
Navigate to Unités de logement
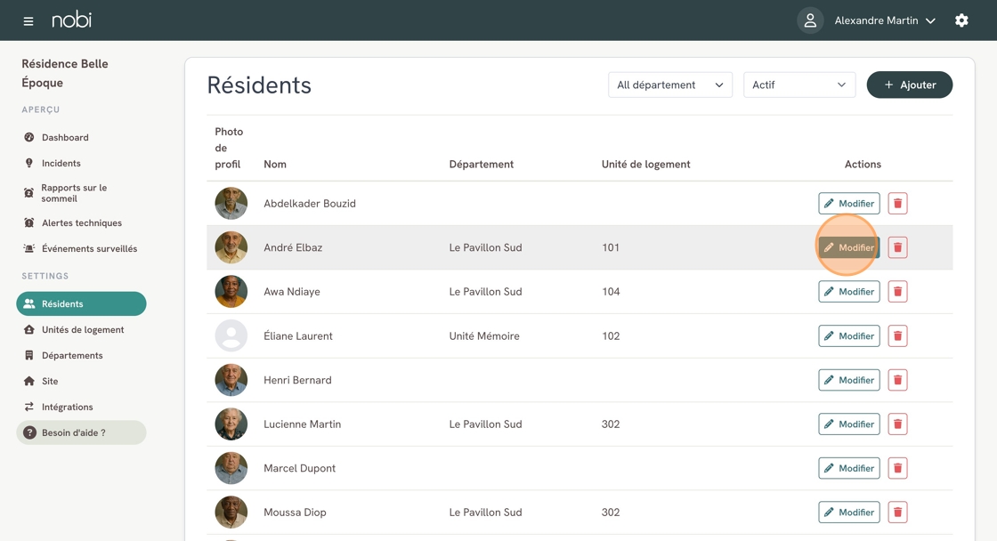tap(82, 330)
